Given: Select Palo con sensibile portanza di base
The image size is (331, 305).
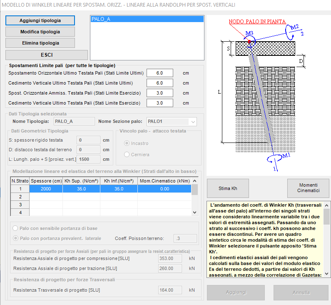Looking at the screenshot, I should (15, 228).
